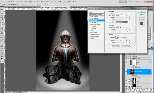
Task: Collapse the knight and sword group
Action: pos(128,59)
